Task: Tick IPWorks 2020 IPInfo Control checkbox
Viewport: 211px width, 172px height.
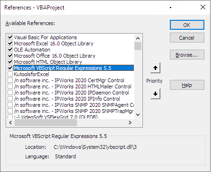Action: pos(10,99)
